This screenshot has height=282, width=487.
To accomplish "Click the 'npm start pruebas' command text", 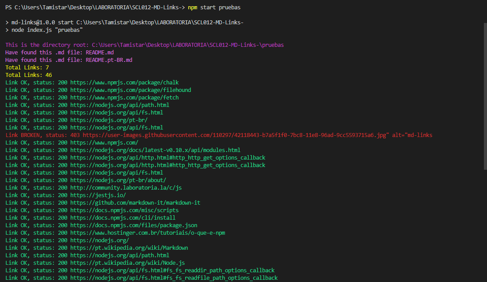I will pyautogui.click(x=214, y=8).
